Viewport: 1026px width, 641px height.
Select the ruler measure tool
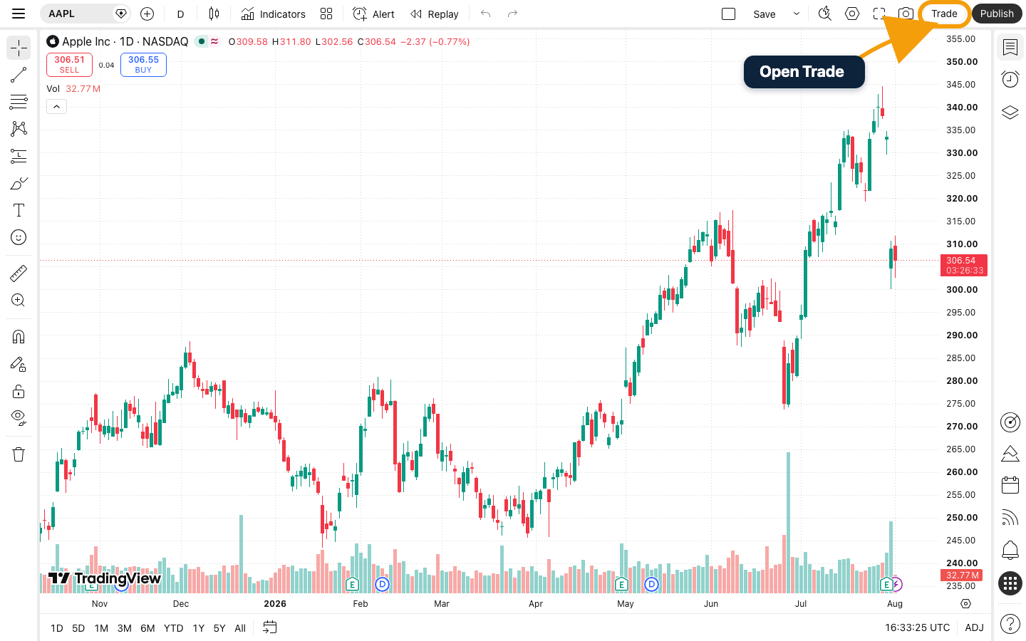pos(19,273)
